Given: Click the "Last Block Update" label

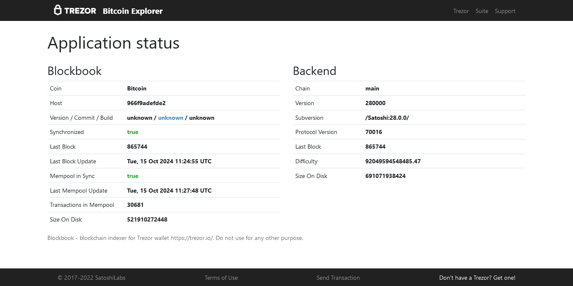Looking at the screenshot, I should point(73,161).
